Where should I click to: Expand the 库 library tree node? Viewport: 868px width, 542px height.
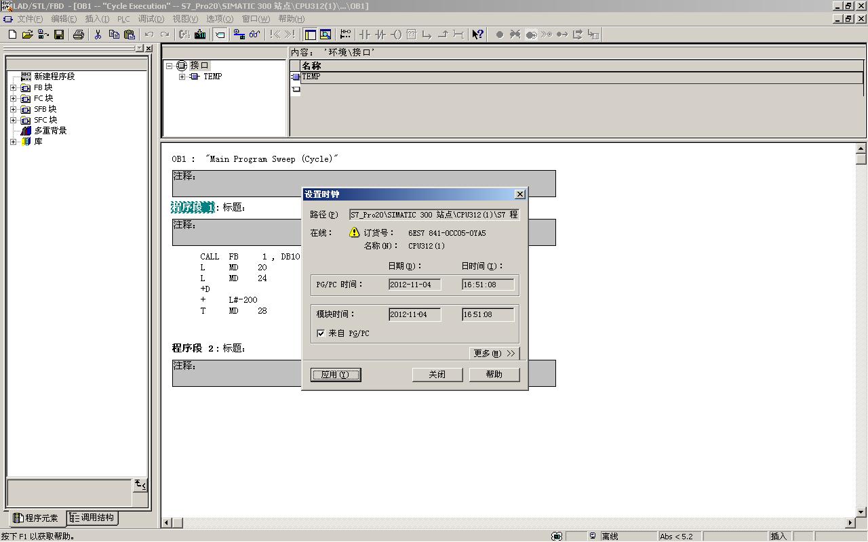click(13, 142)
